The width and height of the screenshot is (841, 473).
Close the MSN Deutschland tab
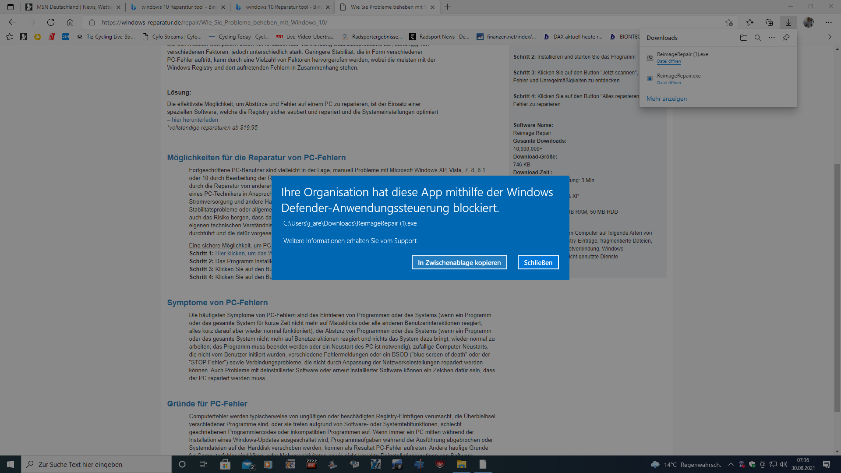click(118, 7)
